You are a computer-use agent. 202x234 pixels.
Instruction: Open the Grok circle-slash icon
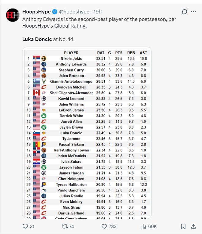(184, 12)
